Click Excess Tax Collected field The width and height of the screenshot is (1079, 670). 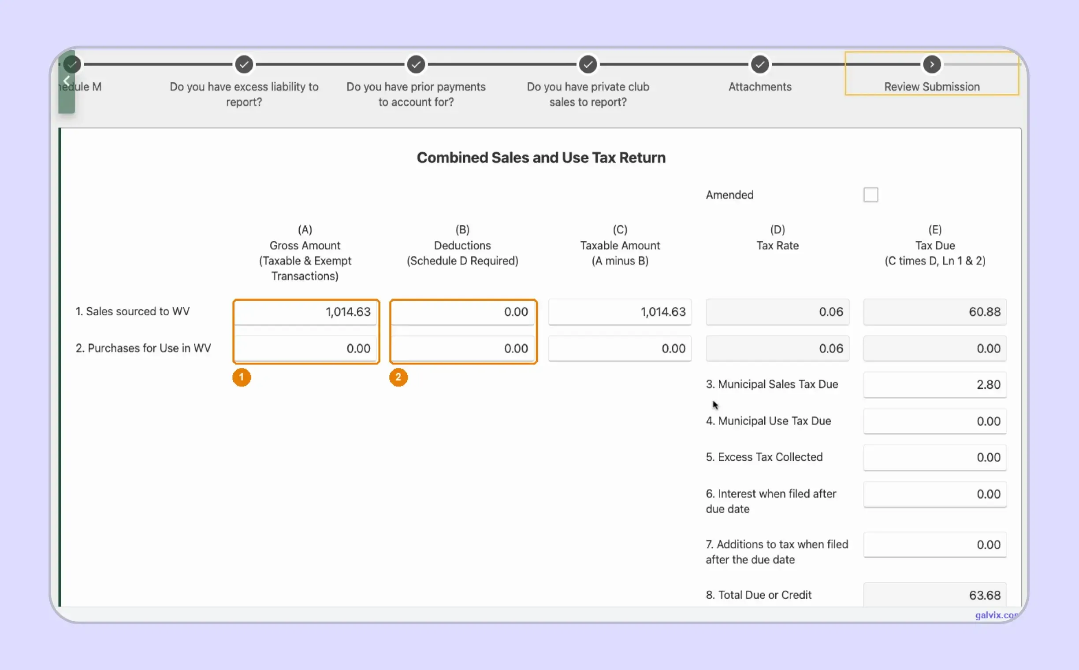coord(935,457)
